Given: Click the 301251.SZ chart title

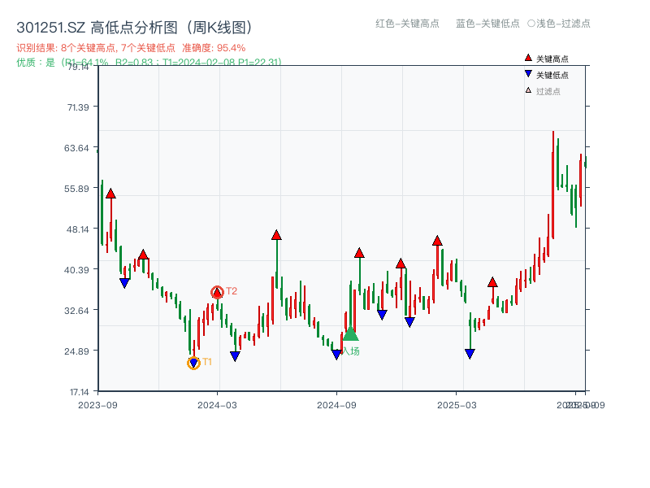Looking at the screenshot, I should click(x=134, y=28).
